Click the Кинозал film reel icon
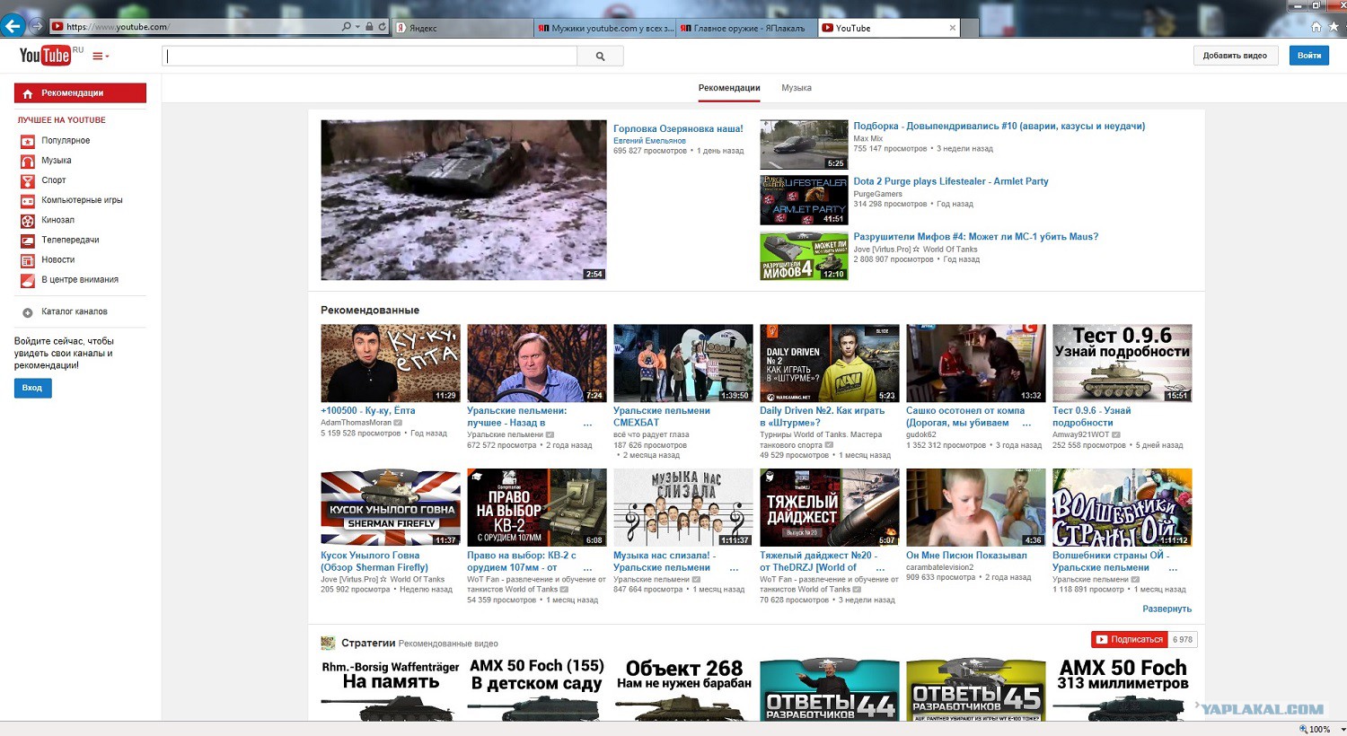Viewport: 1347px width, 736px height. tap(28, 220)
